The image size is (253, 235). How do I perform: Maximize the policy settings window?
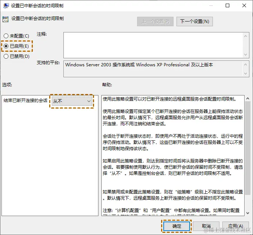coord(227,5)
